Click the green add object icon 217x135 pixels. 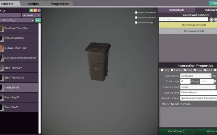point(31,10)
